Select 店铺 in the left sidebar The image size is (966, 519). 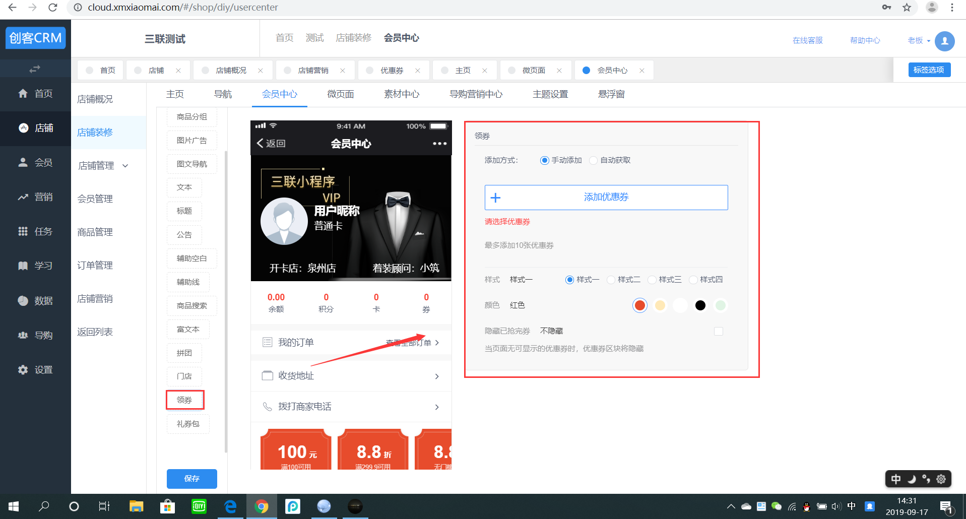(x=35, y=128)
